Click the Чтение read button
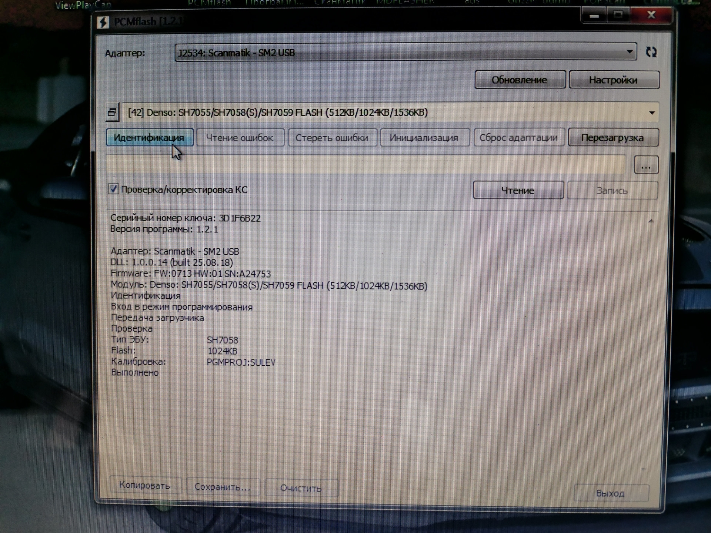The image size is (711, 533). pos(518,190)
